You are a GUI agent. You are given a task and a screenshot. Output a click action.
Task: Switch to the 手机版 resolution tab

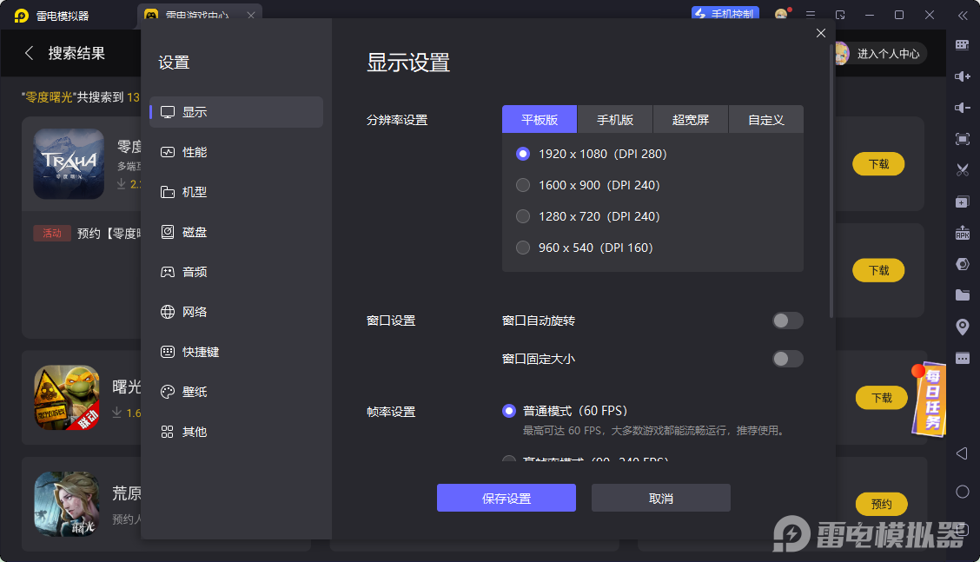click(x=614, y=119)
